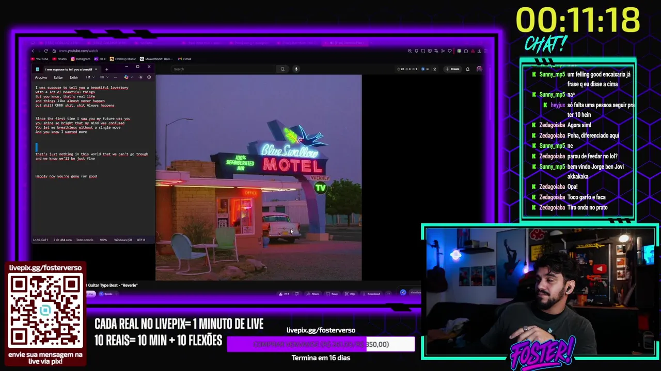
Task: Click the line 'And you knew I wanted more'
Action: (x=61, y=132)
